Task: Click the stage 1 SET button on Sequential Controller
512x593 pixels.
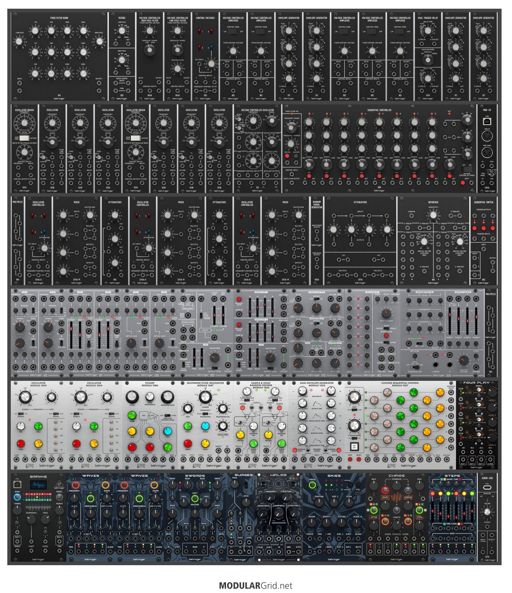Action: coord(309,176)
